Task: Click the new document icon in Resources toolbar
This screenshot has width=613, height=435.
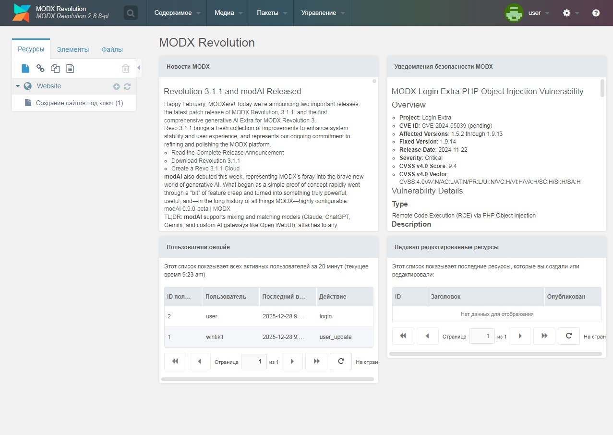Action: tap(25, 69)
